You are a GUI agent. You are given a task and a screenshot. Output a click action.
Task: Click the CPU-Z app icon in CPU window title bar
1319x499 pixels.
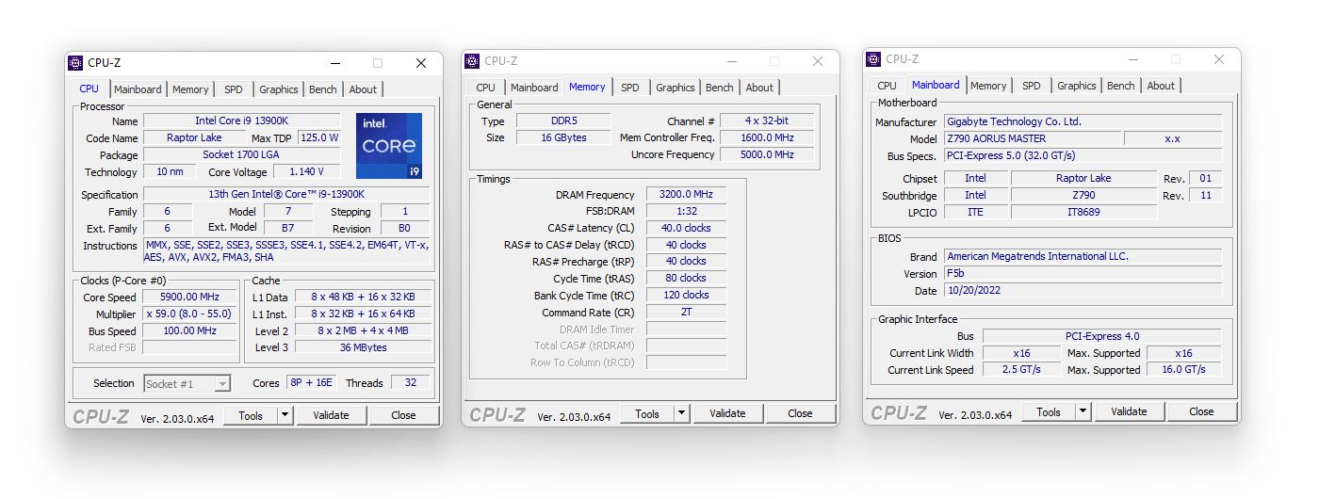tap(76, 63)
